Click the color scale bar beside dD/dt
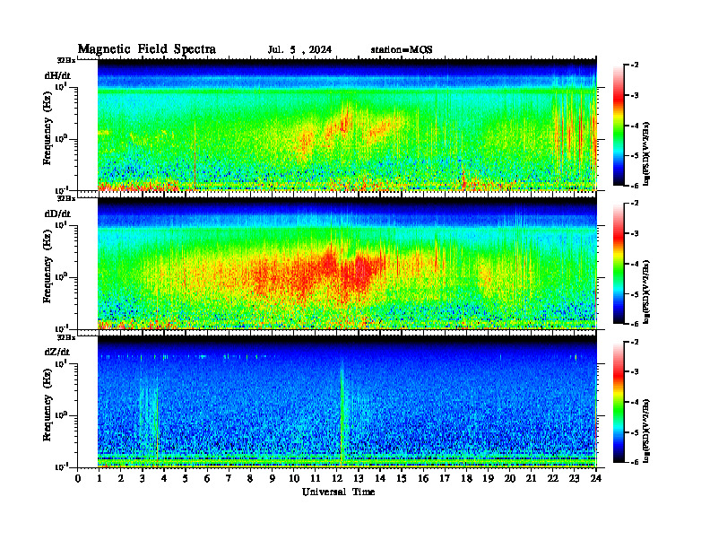The height and width of the screenshot is (549, 710). coord(618,264)
